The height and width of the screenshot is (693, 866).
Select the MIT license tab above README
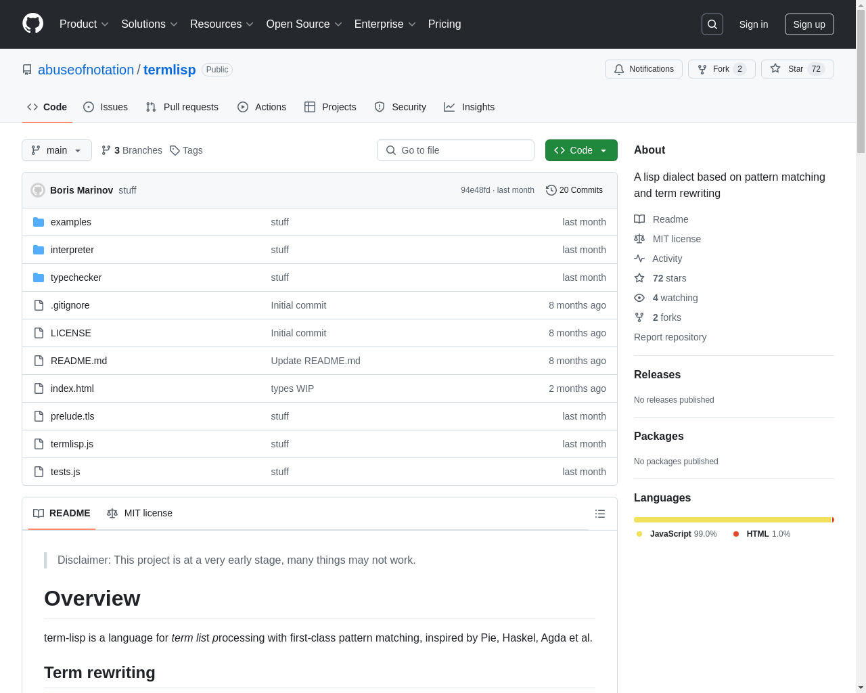(139, 513)
